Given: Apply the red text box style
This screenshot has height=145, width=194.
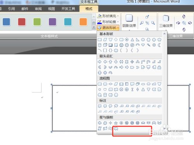Looking at the screenshot, I should tap(22, 22).
